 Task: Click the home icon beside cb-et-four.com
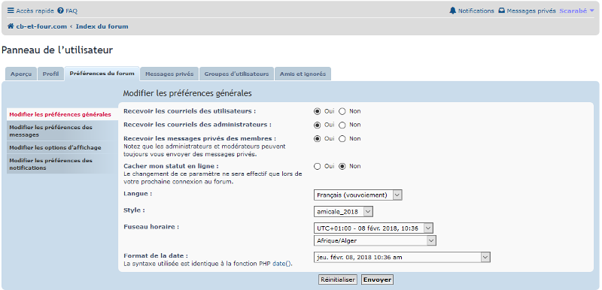tap(11, 26)
